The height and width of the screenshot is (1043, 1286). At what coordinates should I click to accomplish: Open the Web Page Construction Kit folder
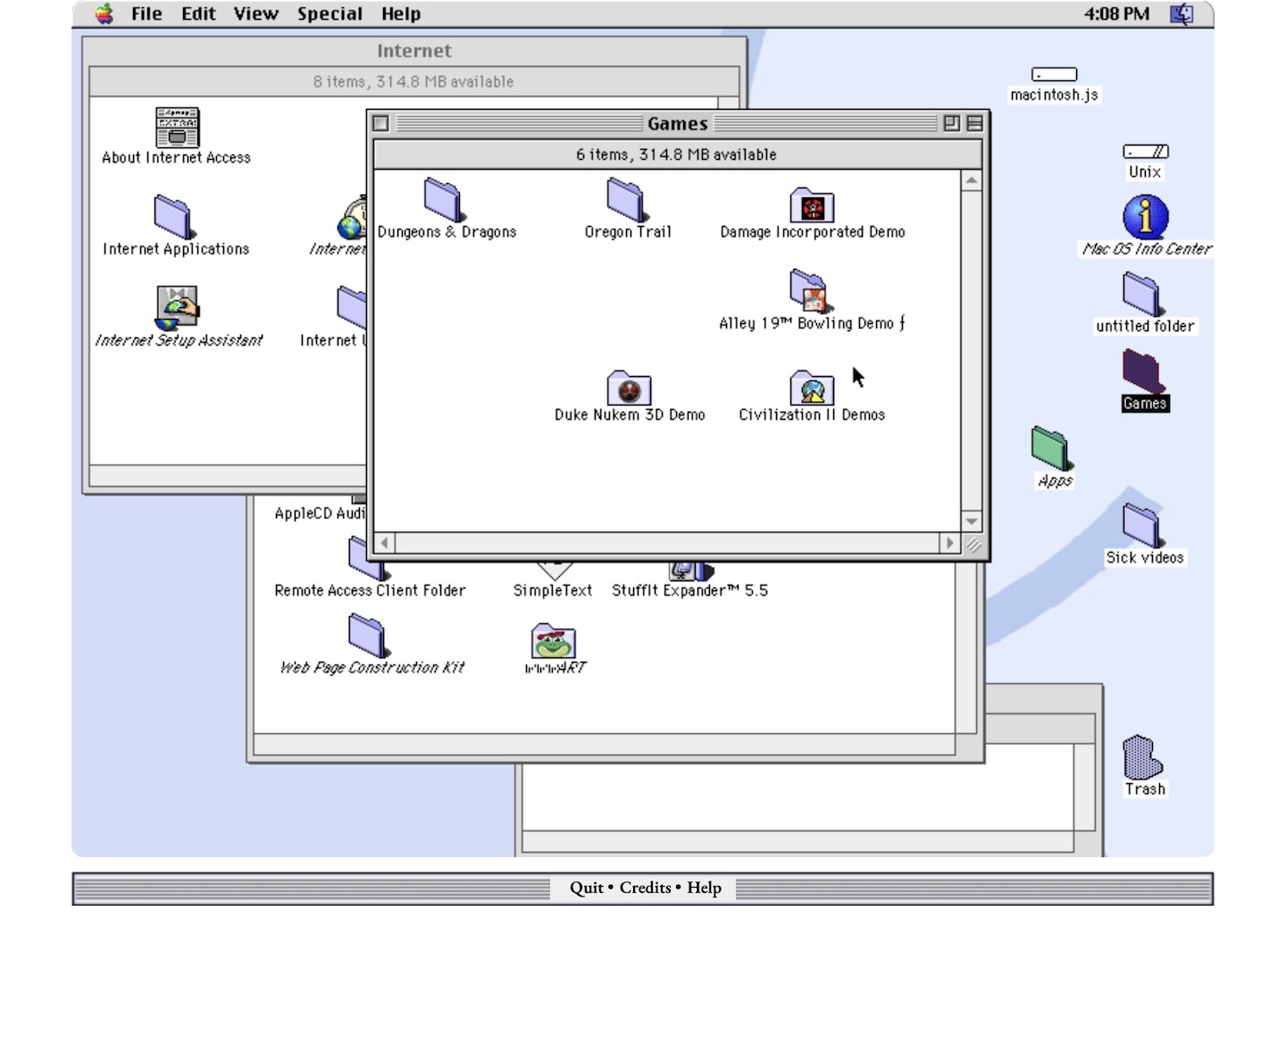[368, 636]
